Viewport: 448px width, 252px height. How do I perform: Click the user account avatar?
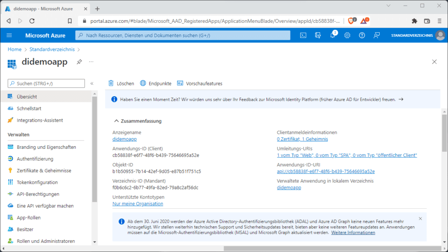click(x=440, y=35)
